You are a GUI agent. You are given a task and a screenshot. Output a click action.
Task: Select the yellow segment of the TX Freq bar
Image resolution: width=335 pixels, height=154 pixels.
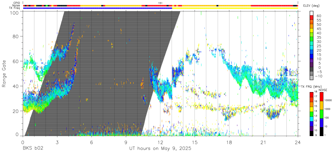[x=235, y=8]
